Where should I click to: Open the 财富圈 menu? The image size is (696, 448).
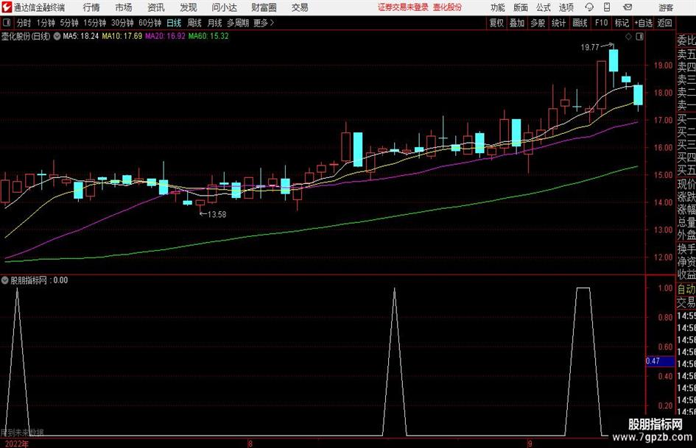pos(264,7)
